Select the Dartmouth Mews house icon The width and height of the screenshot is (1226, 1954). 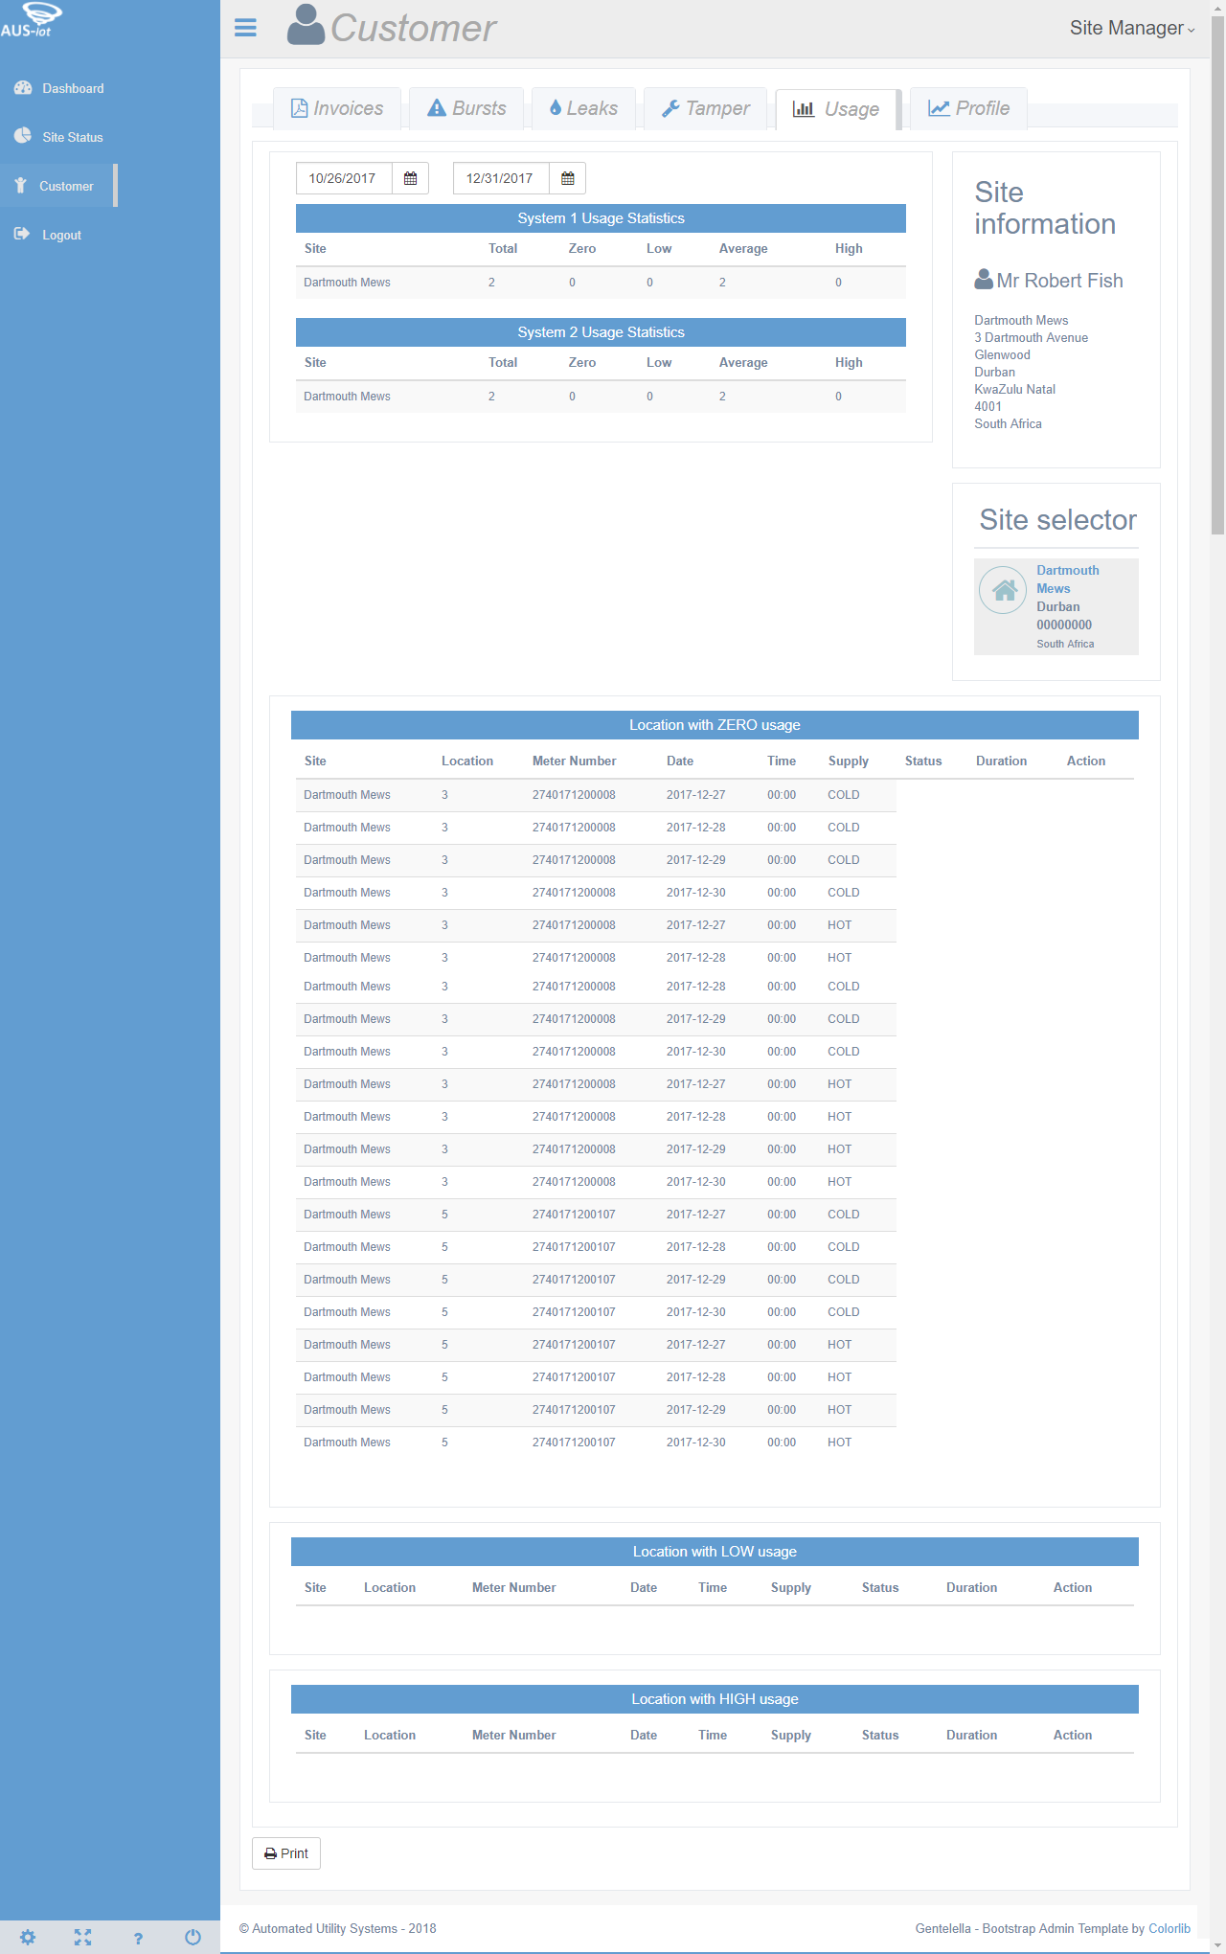click(x=1003, y=590)
